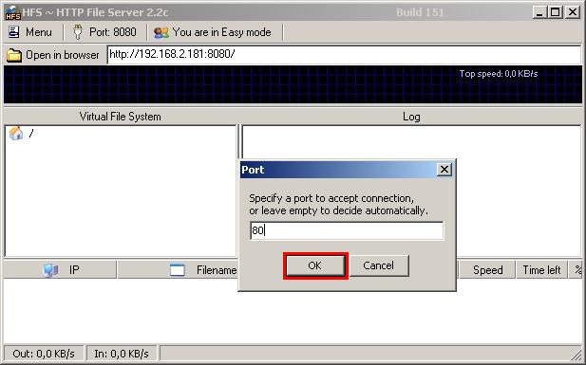Click the Easy mode users icon
Viewport: 586px width, 365px height.
point(161,32)
